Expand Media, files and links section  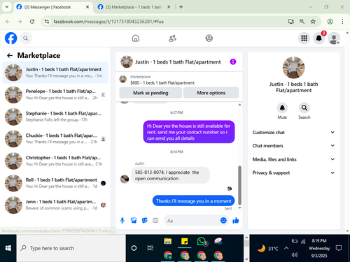(293, 159)
